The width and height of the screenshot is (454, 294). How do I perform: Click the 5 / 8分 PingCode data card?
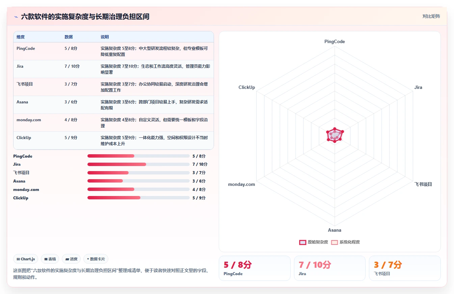pyautogui.click(x=255, y=268)
